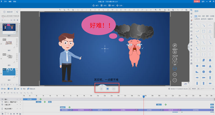The height and width of the screenshot is (115, 215).
Task: Open the music list icon beside 新建场景
Action: pyautogui.click(x=17, y=12)
